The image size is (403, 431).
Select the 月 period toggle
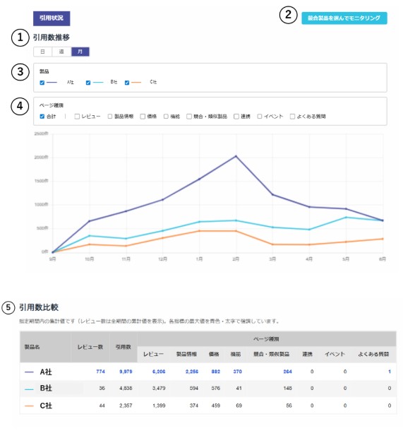(x=80, y=52)
